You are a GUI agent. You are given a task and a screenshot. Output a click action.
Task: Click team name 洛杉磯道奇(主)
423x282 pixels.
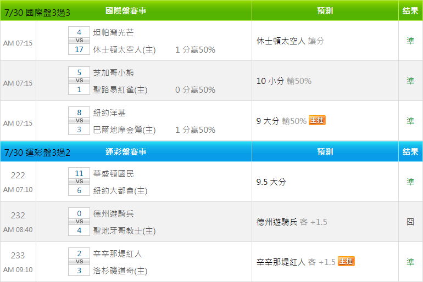click(x=120, y=271)
